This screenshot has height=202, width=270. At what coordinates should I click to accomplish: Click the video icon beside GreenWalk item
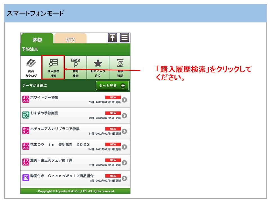[x=26, y=178]
